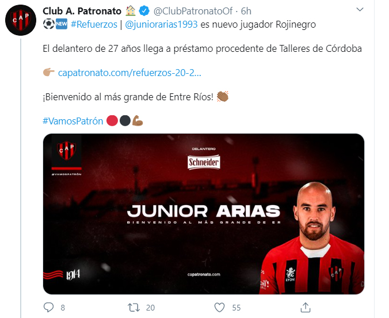Image resolution: width=389 pixels, height=318 pixels.
Task: Open the tweet options chevron menu
Action: (360, 10)
